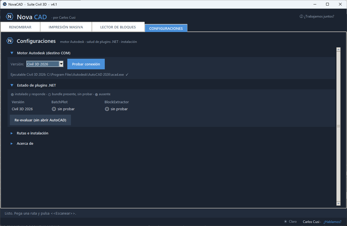347x226 pixels.
Task: Click BatchPlot sin probar status indicator
Action: (x=54, y=109)
